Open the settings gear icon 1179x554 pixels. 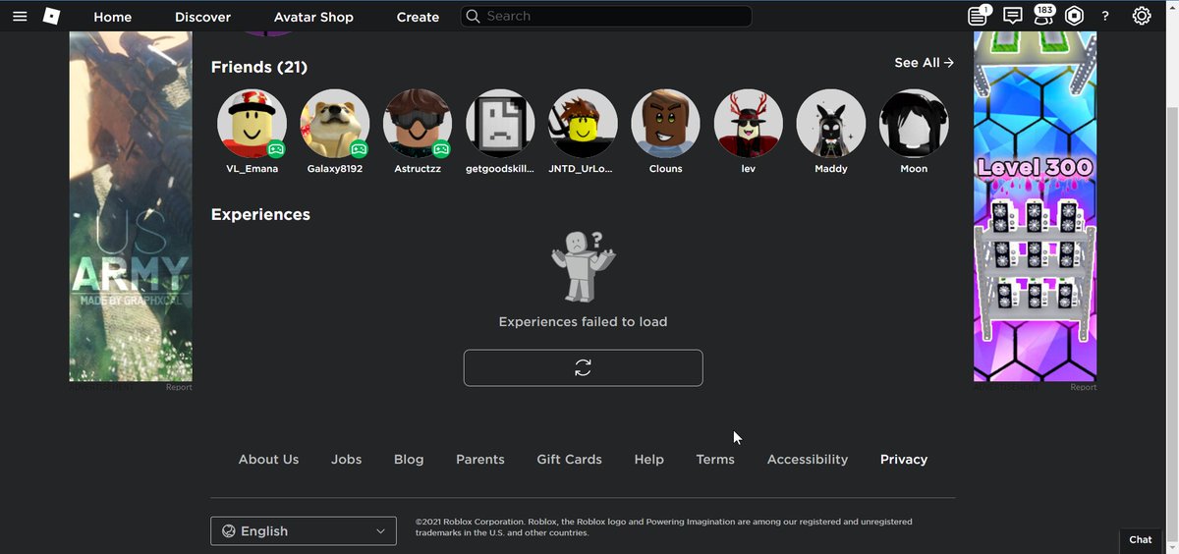tap(1142, 16)
